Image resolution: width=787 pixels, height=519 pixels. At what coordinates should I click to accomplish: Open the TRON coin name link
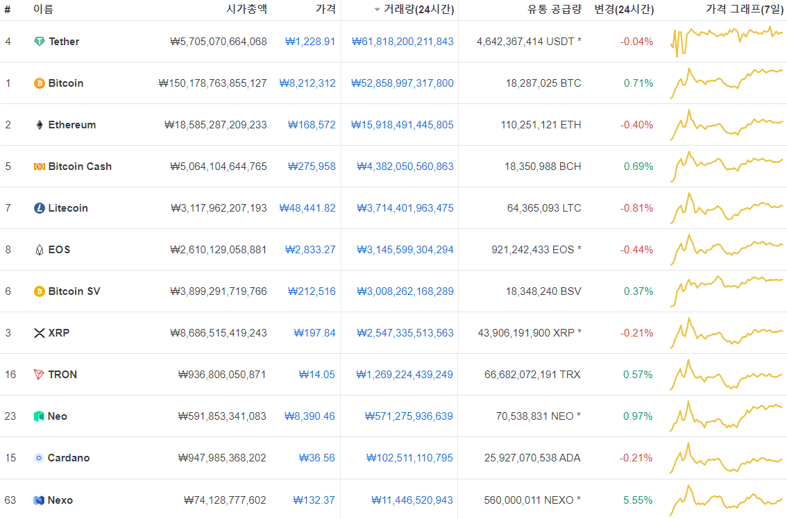click(x=62, y=375)
